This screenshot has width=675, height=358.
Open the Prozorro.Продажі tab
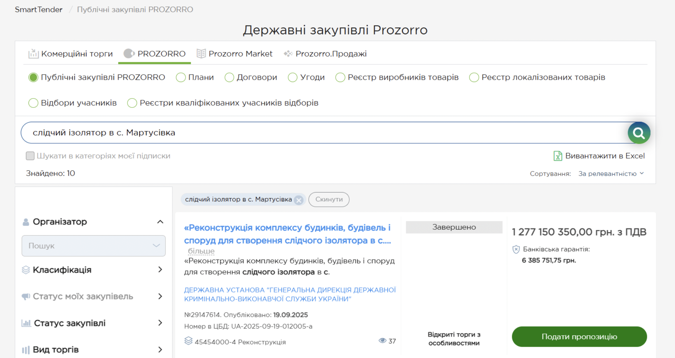[325, 54]
